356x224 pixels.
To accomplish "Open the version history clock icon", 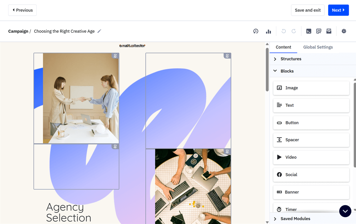I will [x=256, y=31].
